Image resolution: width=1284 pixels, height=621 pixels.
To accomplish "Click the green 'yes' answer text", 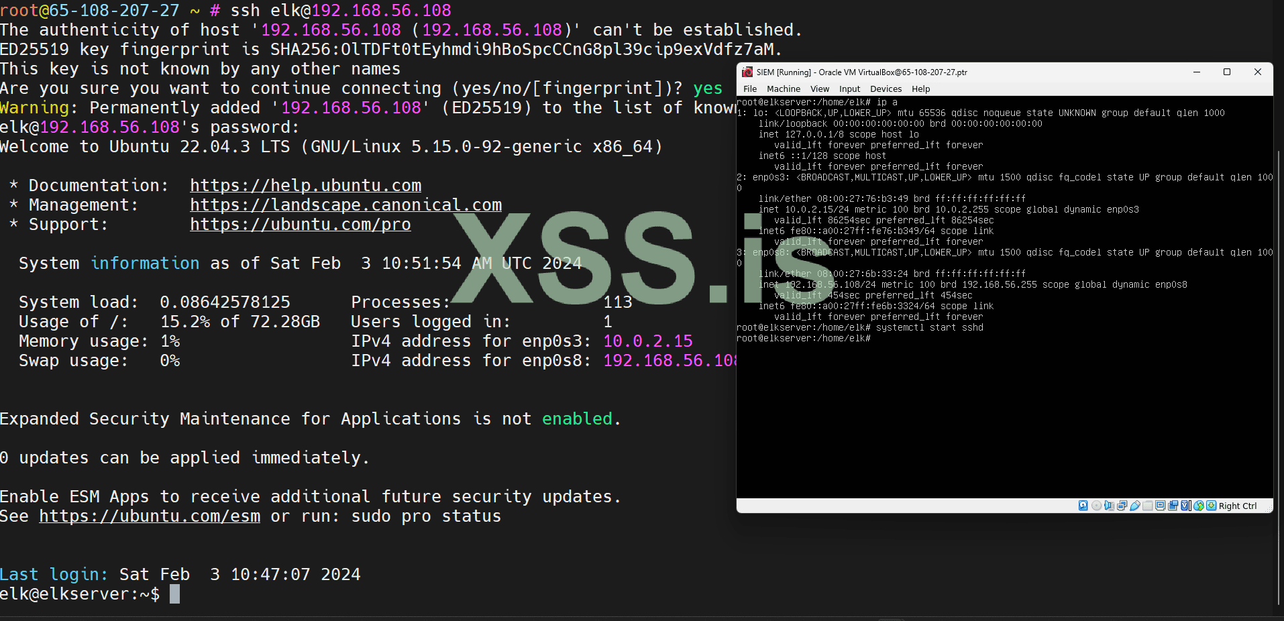I will coord(708,88).
